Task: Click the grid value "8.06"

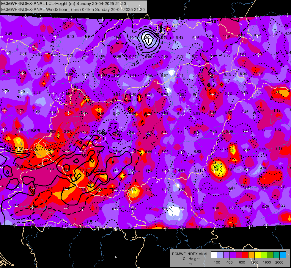Action: (148, 152)
